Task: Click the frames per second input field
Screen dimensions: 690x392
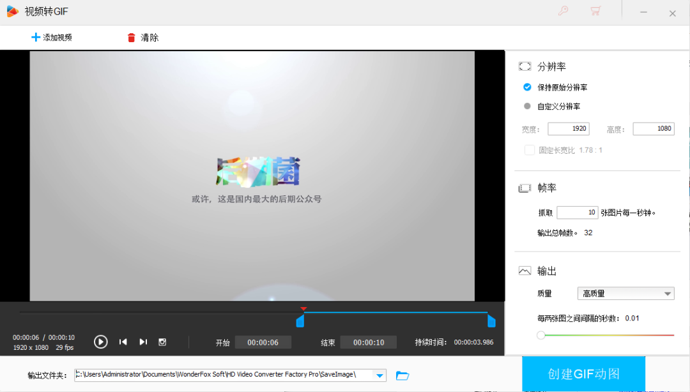Action: [x=577, y=212]
